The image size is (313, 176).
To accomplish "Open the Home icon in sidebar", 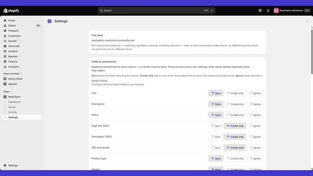I will pyautogui.click(x=5, y=20).
